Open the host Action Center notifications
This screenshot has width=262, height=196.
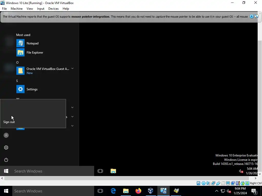pyautogui.click(x=254, y=191)
